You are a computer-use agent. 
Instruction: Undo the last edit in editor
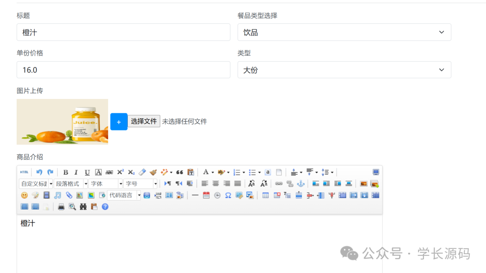(x=39, y=172)
